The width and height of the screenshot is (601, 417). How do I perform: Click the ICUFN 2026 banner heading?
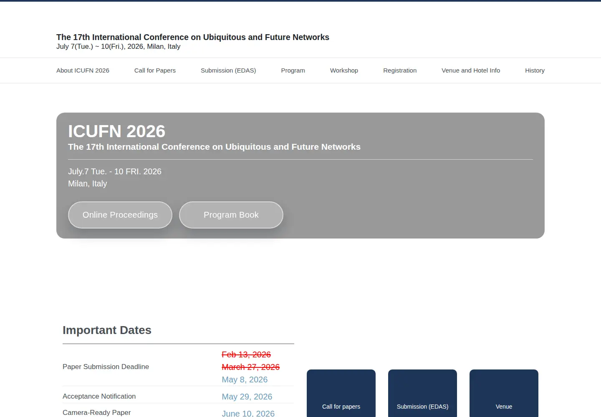(x=117, y=131)
